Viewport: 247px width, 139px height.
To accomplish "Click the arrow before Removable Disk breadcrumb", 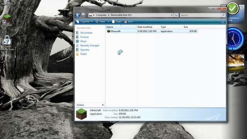I will (109, 15).
